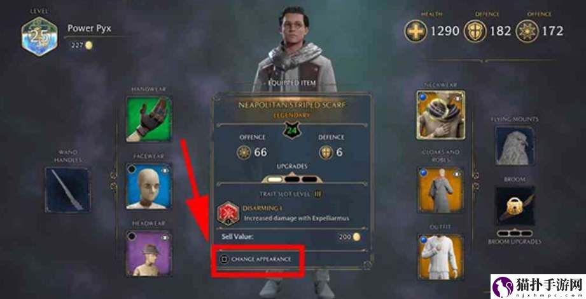Click the level 25 badge

coord(39,37)
